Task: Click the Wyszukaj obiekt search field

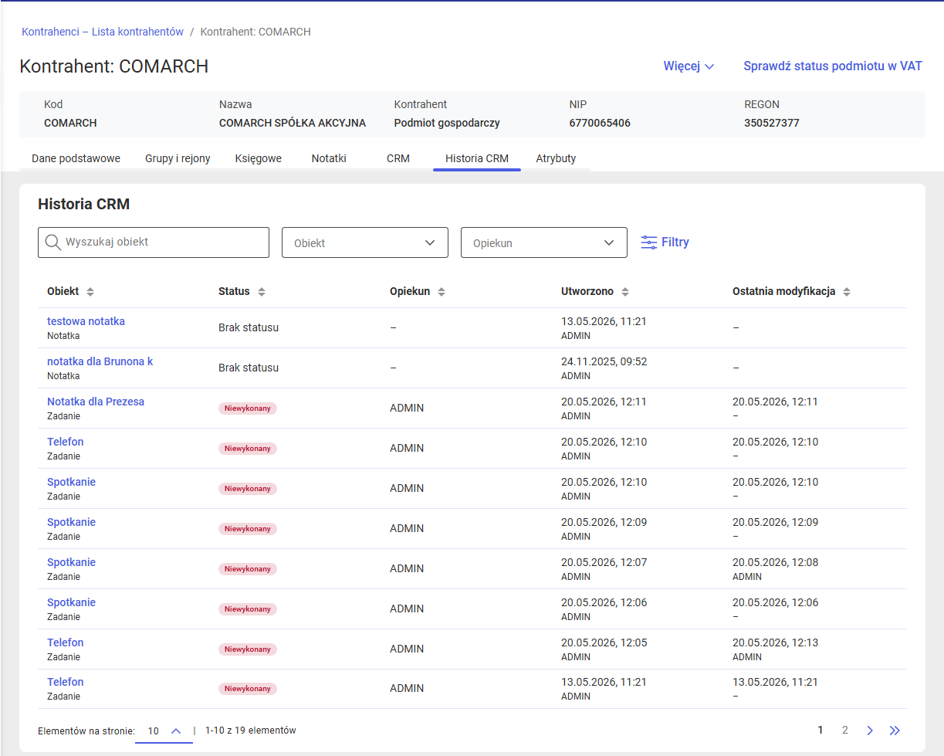Action: click(x=154, y=242)
